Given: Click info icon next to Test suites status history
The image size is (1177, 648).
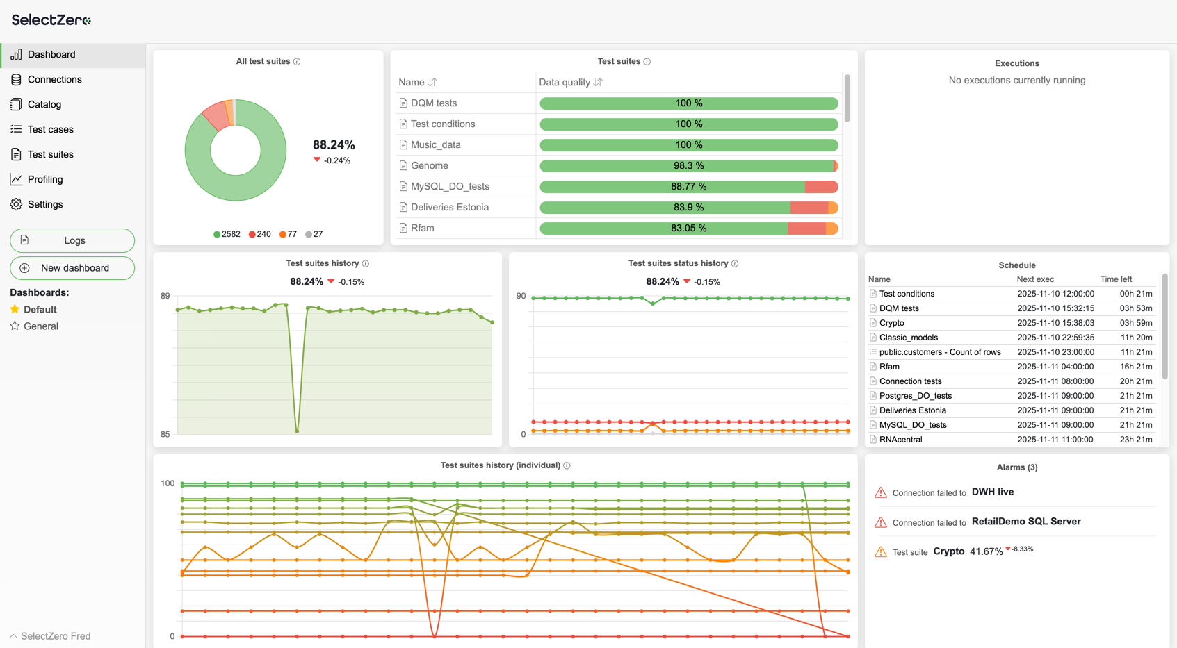Looking at the screenshot, I should 735,264.
